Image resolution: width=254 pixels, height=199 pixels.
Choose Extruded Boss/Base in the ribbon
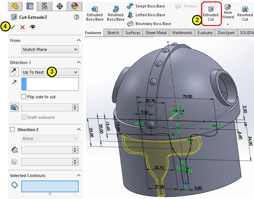[95, 14]
